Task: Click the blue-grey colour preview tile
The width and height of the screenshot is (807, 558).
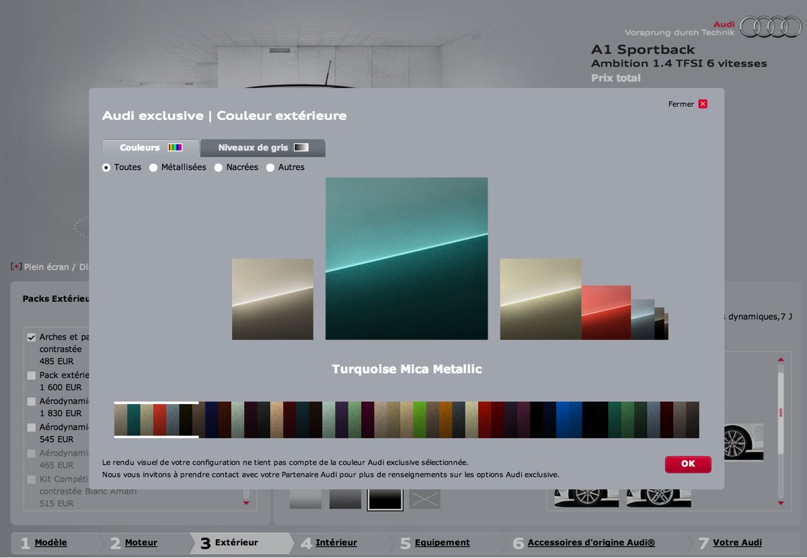Action: [x=642, y=319]
